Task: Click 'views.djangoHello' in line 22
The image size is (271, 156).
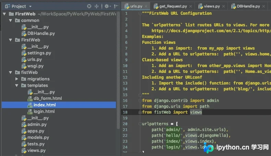Action: click(206, 135)
